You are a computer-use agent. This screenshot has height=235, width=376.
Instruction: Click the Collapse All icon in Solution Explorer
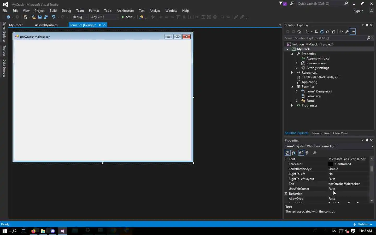click(328, 32)
